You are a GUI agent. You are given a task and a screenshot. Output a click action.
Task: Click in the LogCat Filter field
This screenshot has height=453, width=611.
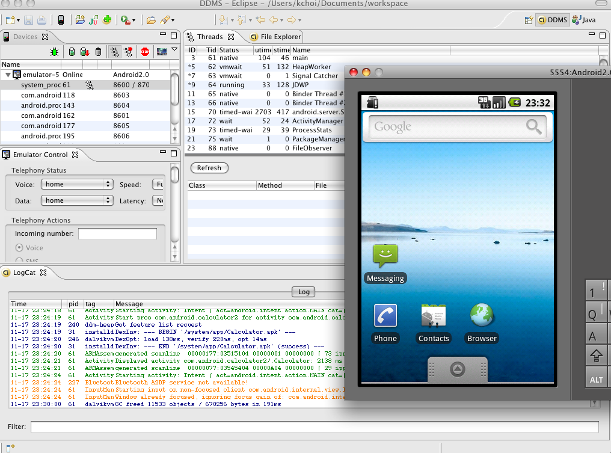click(315, 427)
